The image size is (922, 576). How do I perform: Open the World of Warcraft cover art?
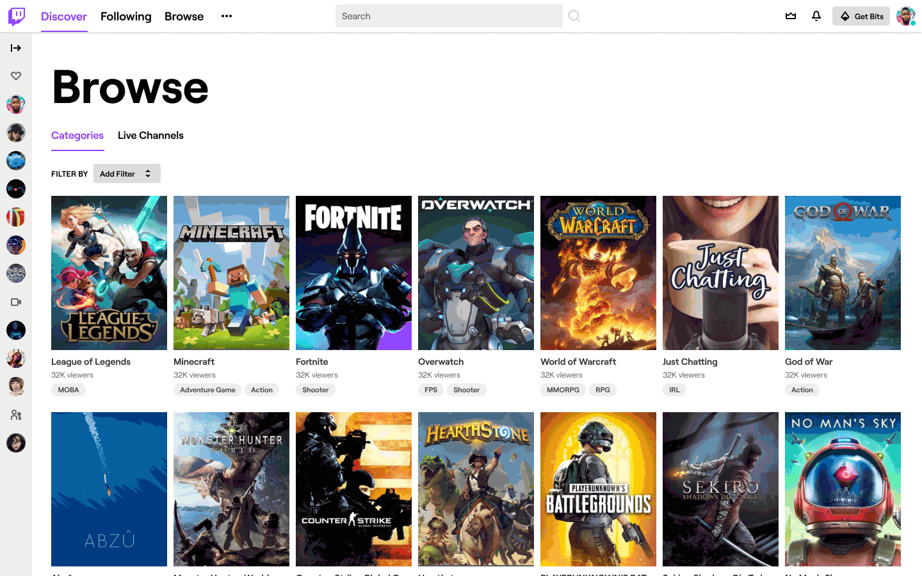point(598,273)
